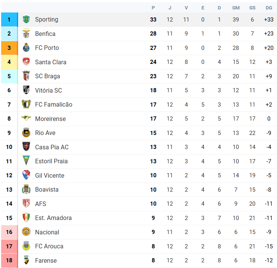
Task: Sort table by the DG column header
Action: pyautogui.click(x=269, y=8)
